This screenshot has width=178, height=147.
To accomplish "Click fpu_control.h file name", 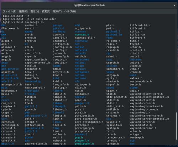I will pyautogui.click(x=35, y=87).
